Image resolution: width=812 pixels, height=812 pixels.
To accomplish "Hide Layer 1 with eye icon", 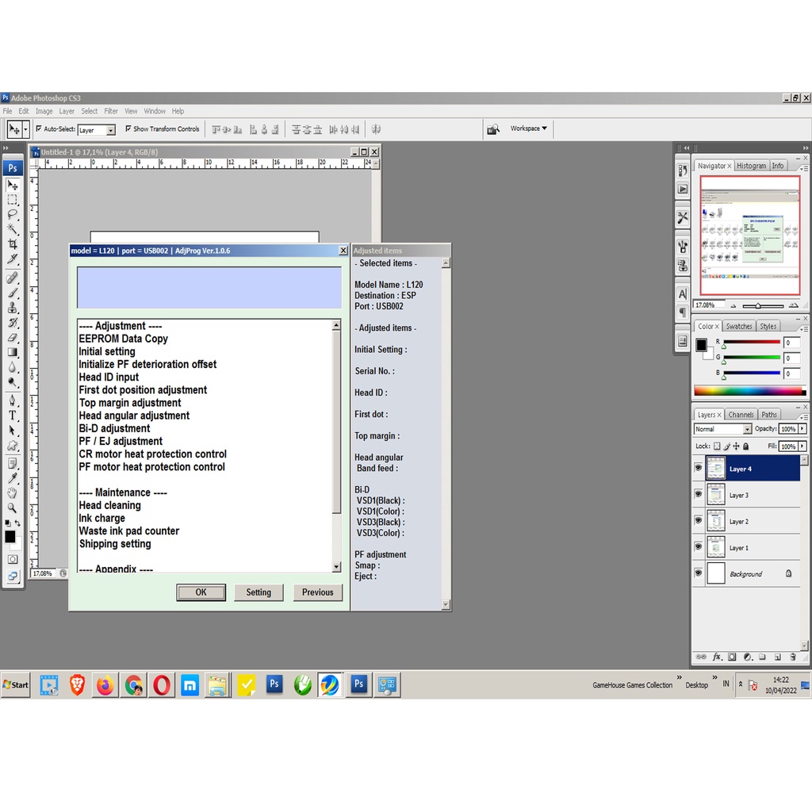I will click(698, 547).
